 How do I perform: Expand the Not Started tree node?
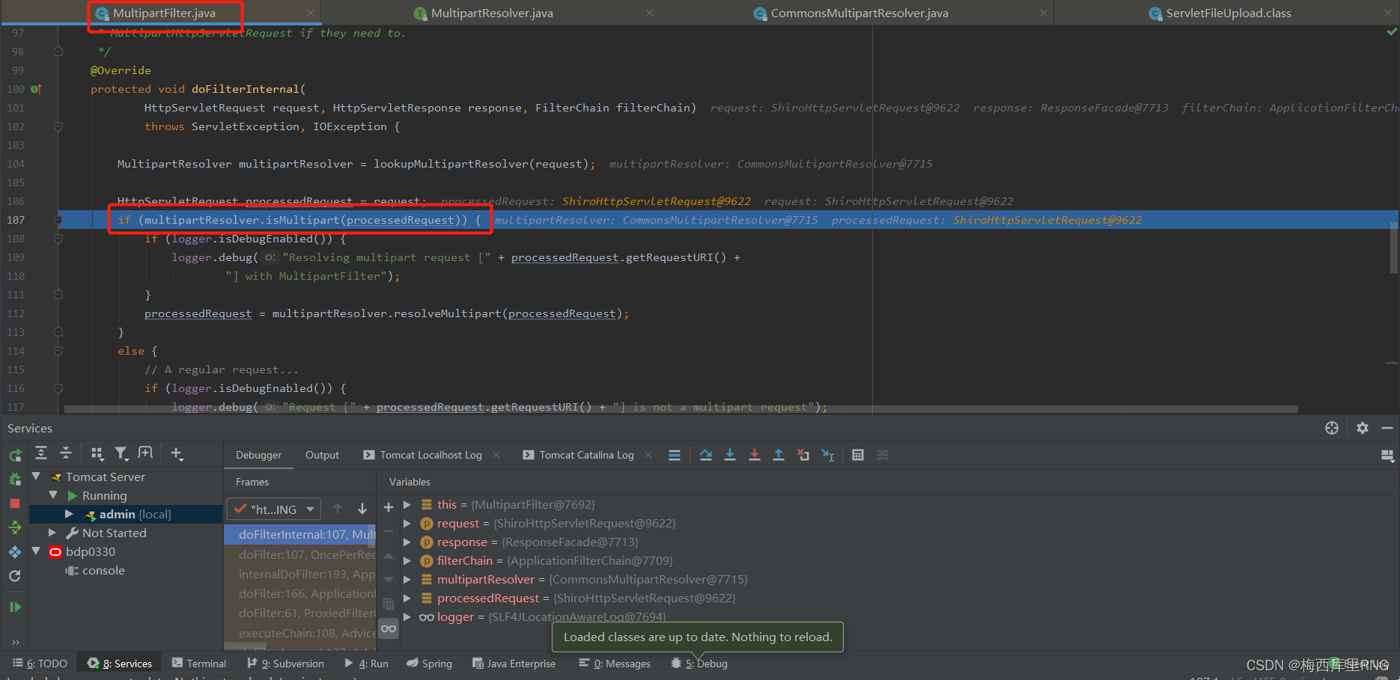(52, 533)
